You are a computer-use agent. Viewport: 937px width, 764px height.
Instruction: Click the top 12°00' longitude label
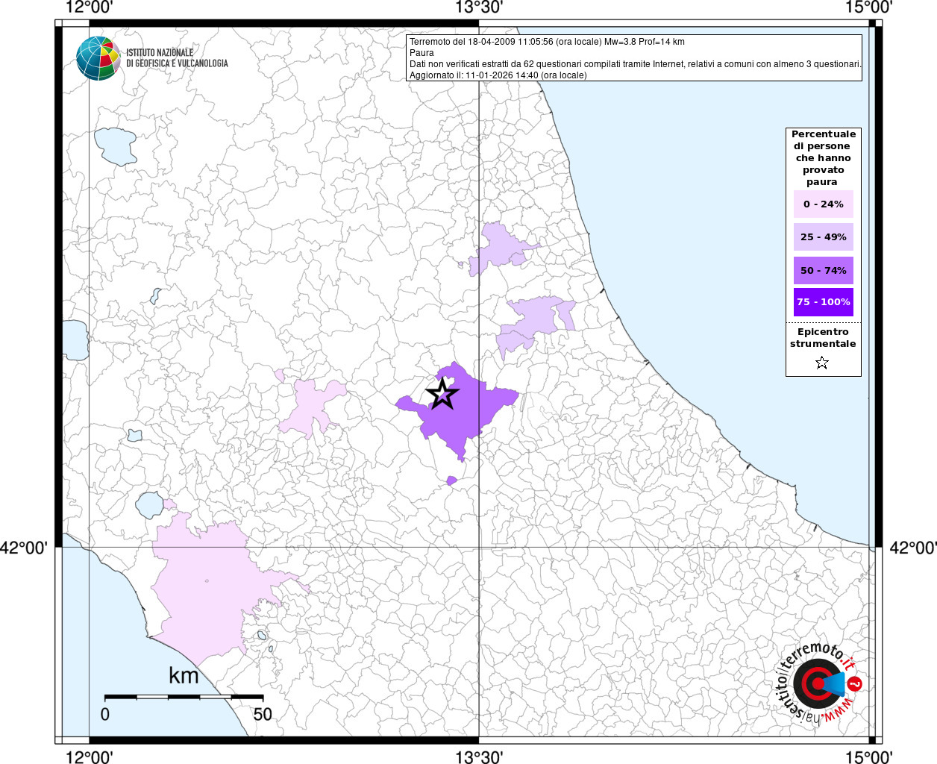89,7
